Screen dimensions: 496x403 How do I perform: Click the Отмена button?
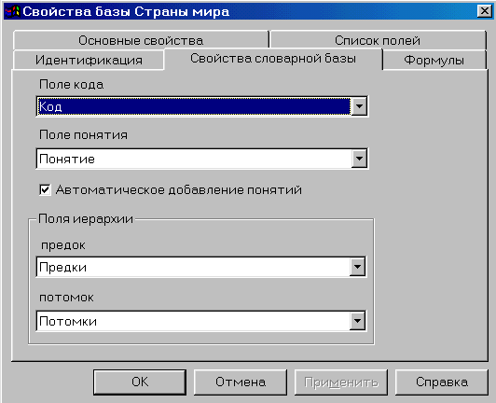241,382
